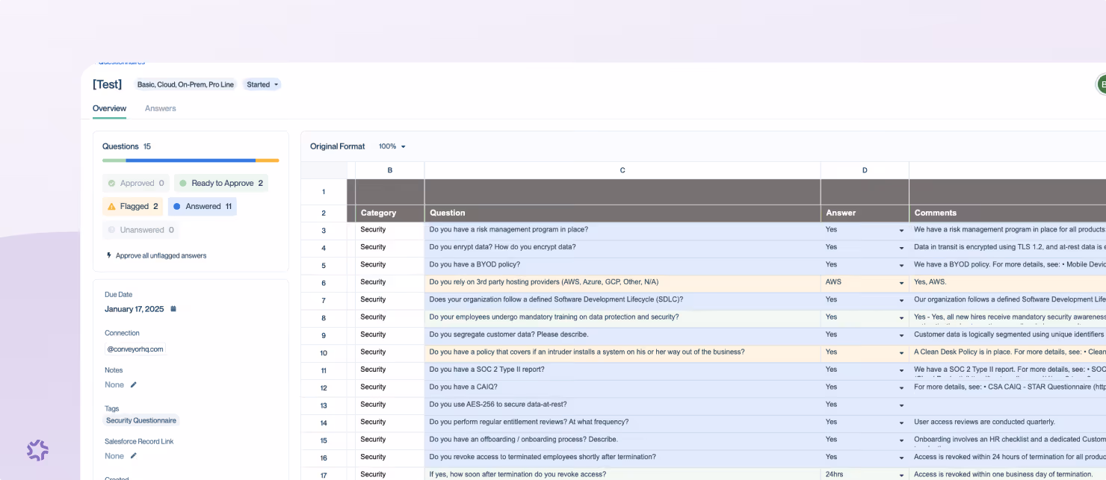Open answer dropdown in the BYOD policy row

(901, 265)
